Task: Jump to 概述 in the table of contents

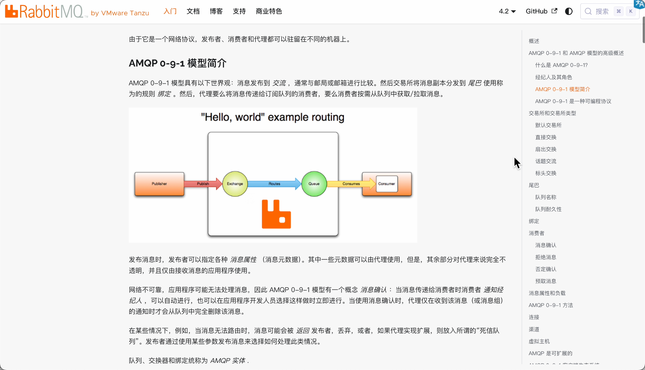Action: pos(534,41)
